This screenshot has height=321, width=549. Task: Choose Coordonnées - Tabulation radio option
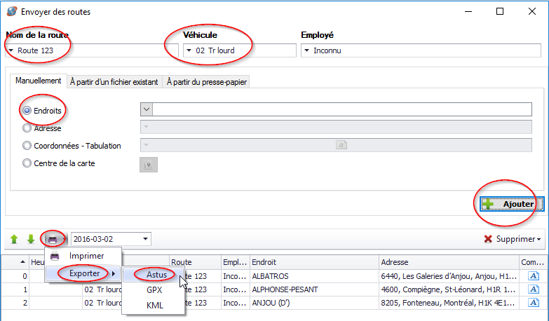pos(27,146)
